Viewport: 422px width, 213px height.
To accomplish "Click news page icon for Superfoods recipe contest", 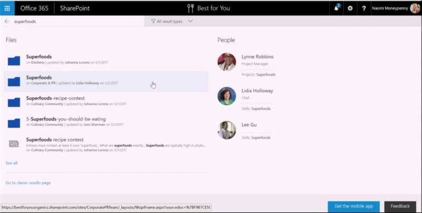I will [x=14, y=144].
